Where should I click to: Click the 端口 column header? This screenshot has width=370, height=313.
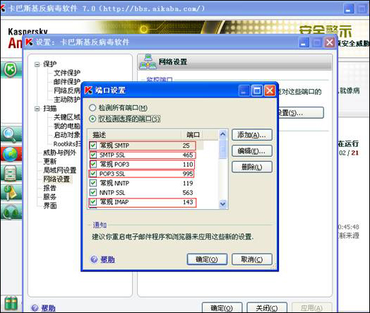193,135
